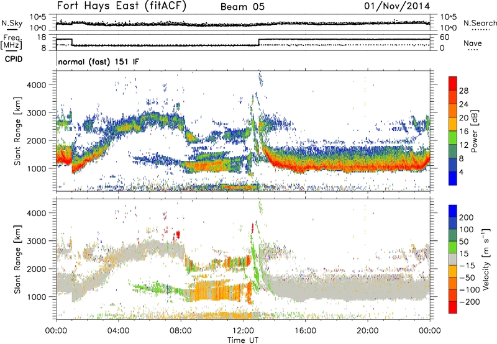
Task: Click the 'normal (fast) 151 IF' mode text
Action: click(x=99, y=61)
